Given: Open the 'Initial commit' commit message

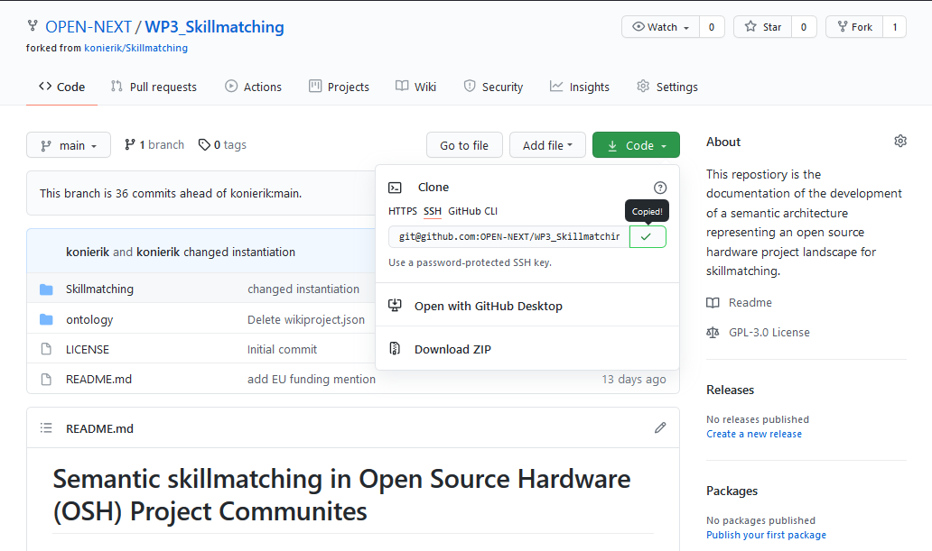Looking at the screenshot, I should click(x=283, y=349).
